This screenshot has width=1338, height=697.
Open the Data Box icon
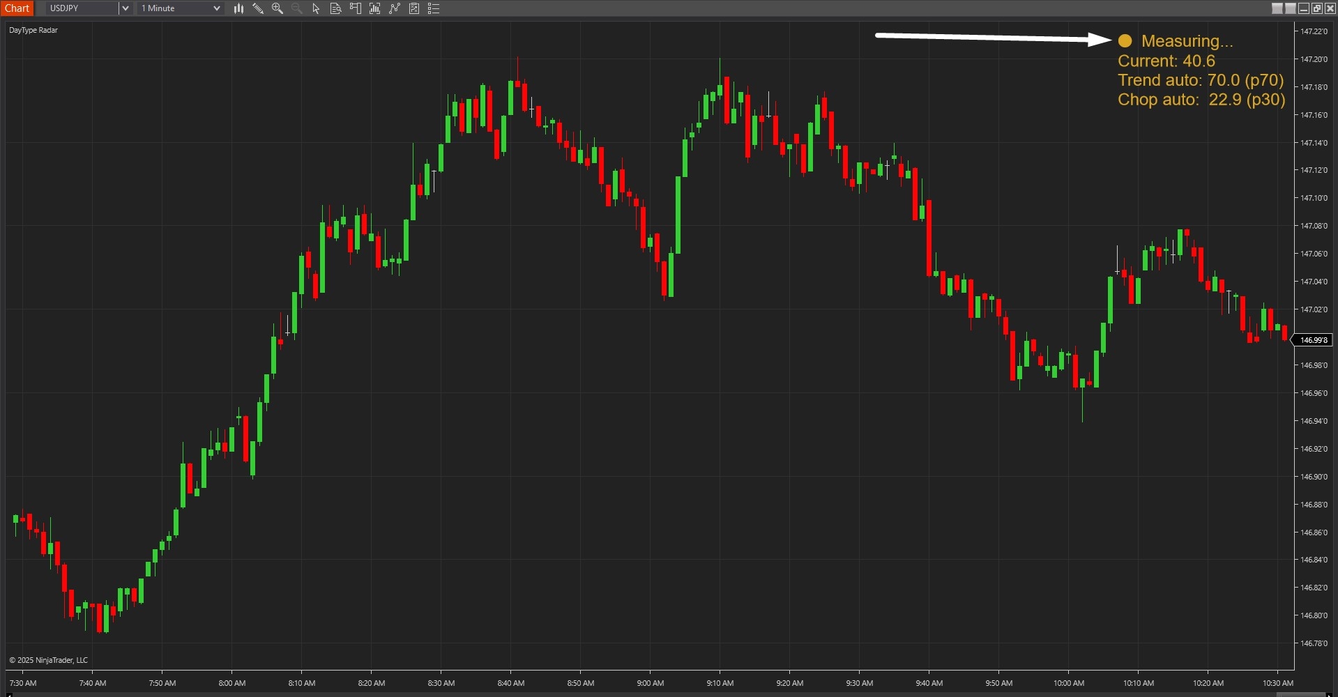(335, 8)
